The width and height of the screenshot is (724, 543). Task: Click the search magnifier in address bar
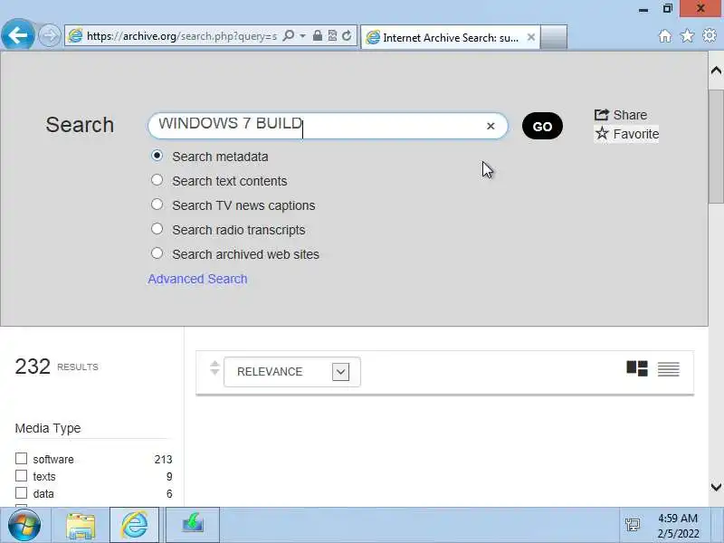coord(288,35)
